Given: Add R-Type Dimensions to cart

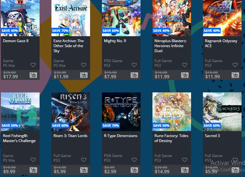Looking at the screenshot, I should [x=134, y=170].
